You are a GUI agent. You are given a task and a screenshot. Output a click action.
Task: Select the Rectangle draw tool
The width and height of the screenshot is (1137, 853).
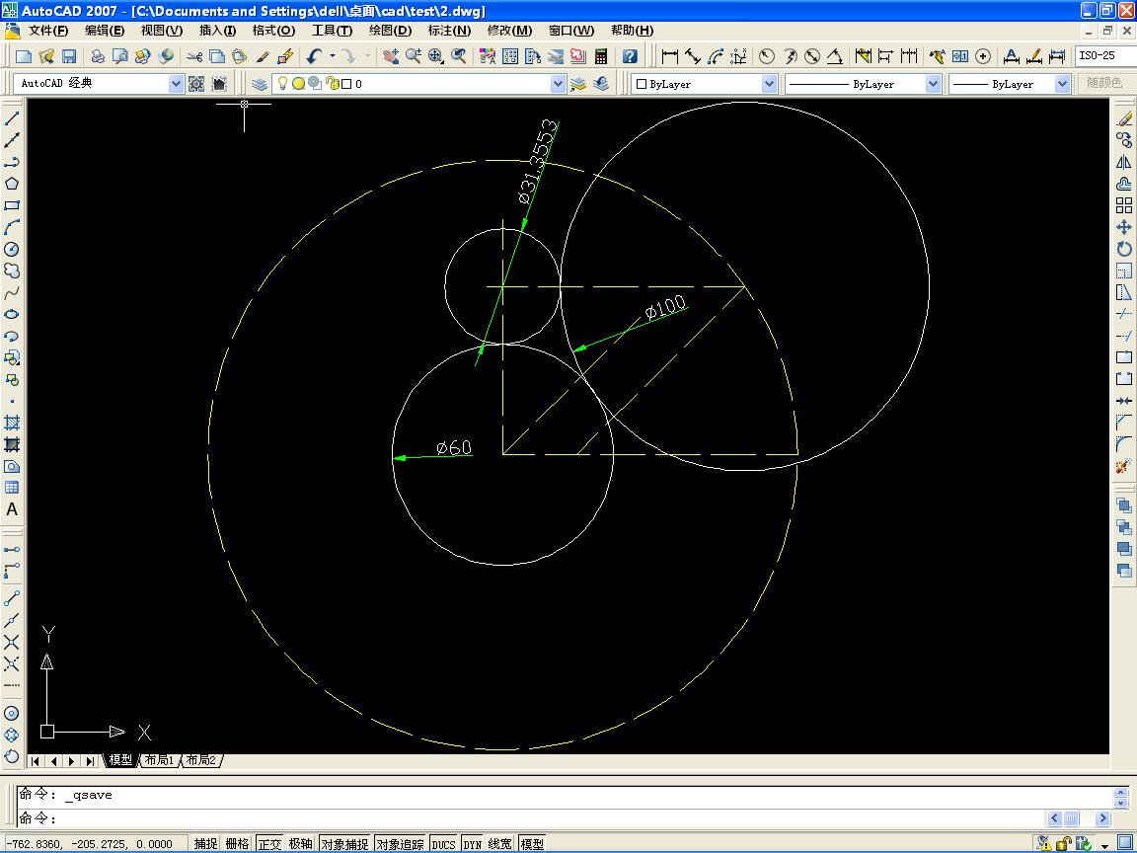click(12, 205)
